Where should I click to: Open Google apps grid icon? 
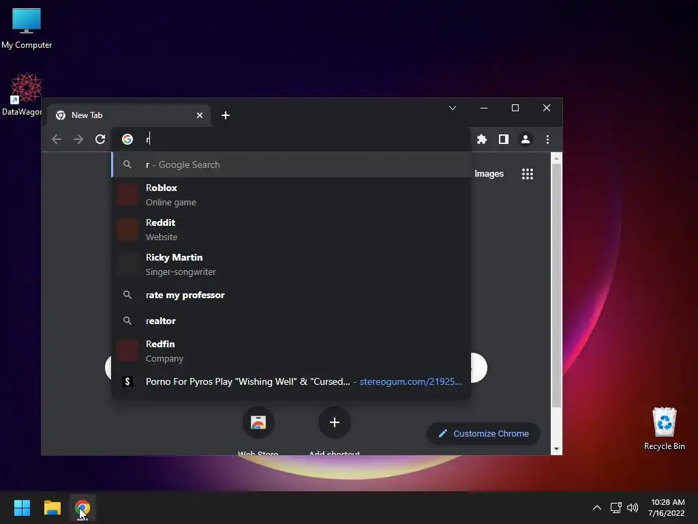[x=528, y=174]
